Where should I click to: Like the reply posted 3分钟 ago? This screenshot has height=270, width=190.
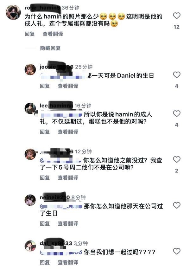[x=177, y=251]
